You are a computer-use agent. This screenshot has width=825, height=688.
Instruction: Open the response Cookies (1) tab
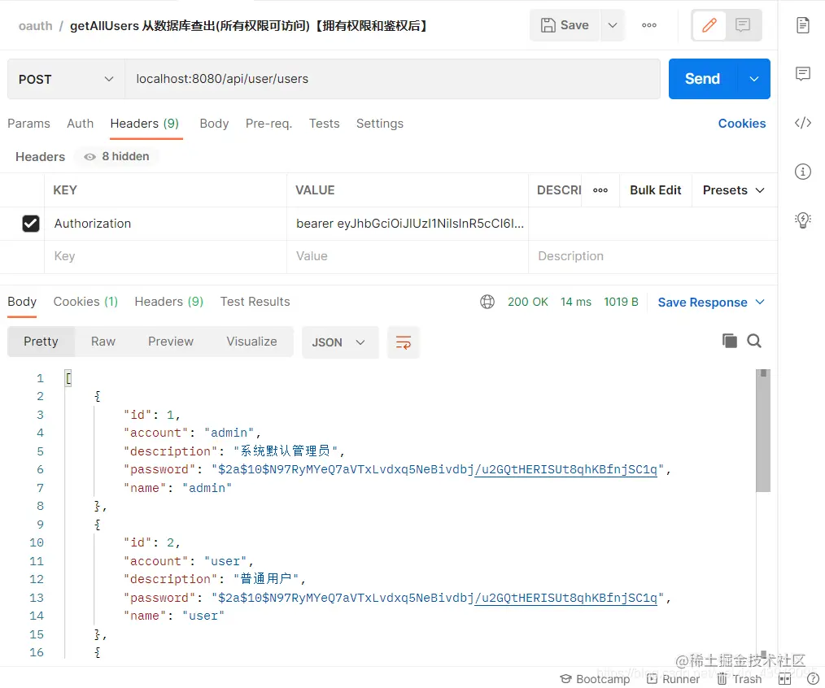click(85, 302)
